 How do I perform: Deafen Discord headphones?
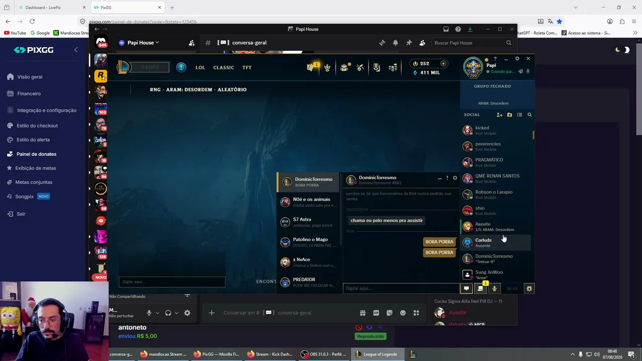click(168, 313)
